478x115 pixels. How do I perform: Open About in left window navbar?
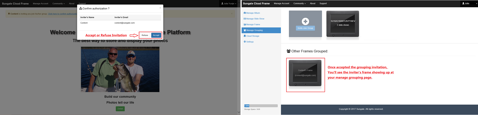(72, 4)
